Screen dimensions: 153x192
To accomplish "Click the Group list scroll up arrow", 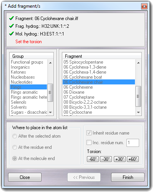I will pos(50,63).
